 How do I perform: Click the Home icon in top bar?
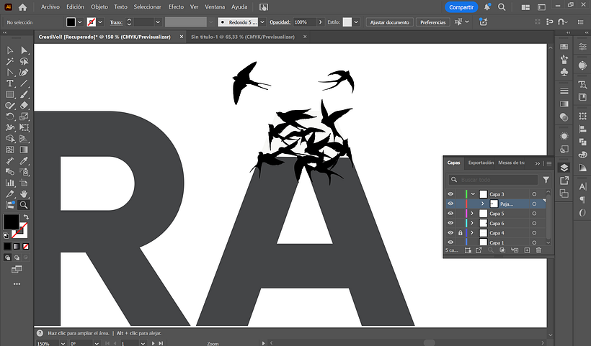click(x=22, y=6)
